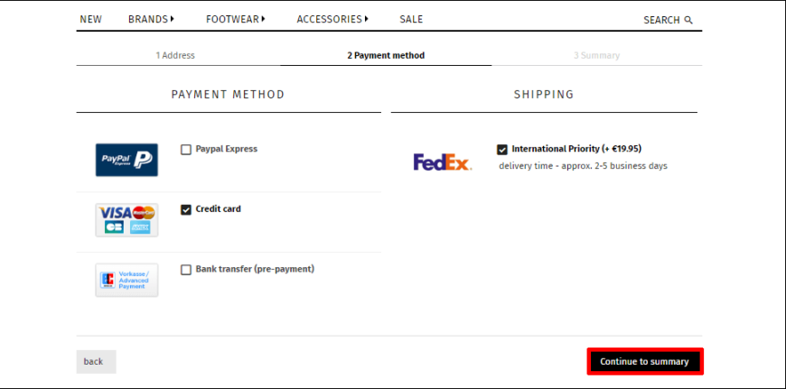
Task: Select the Bank transfer (pre-payment) checkbox
Action: click(186, 270)
